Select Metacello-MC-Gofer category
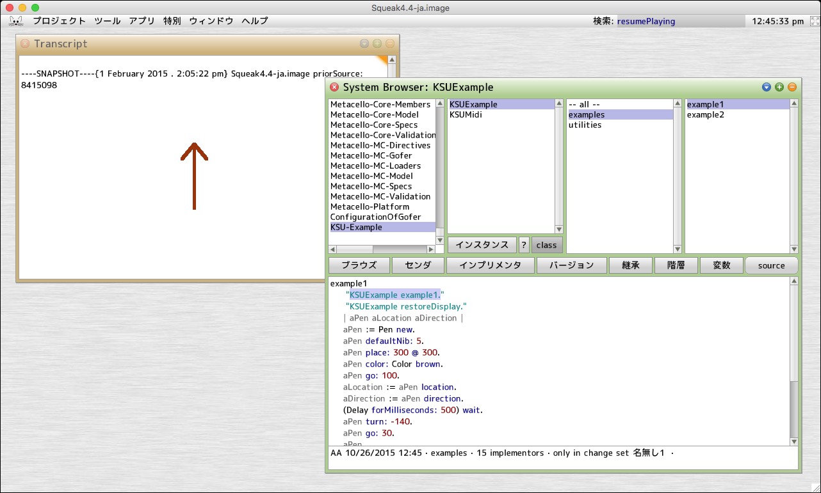The image size is (821, 493). 382,155
